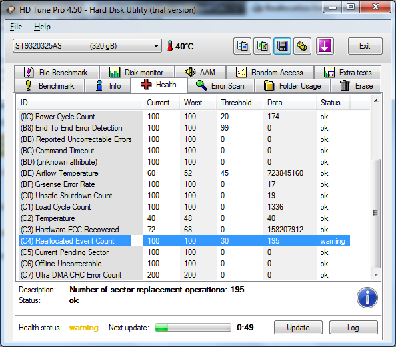Viewport: 396px width, 347px height.
Task: Open the Error Scan tab
Action: click(221, 86)
